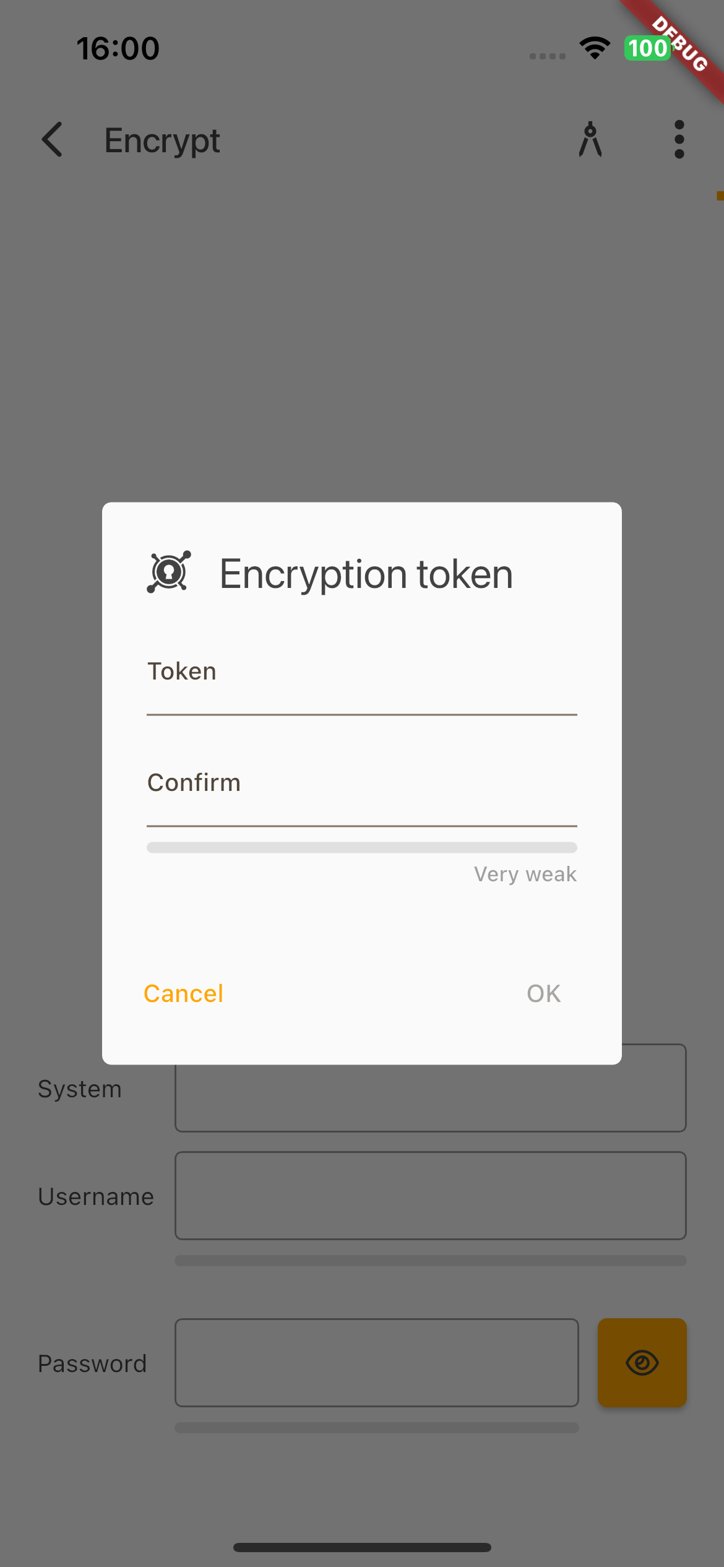Select the Password text field

[x=376, y=1363]
